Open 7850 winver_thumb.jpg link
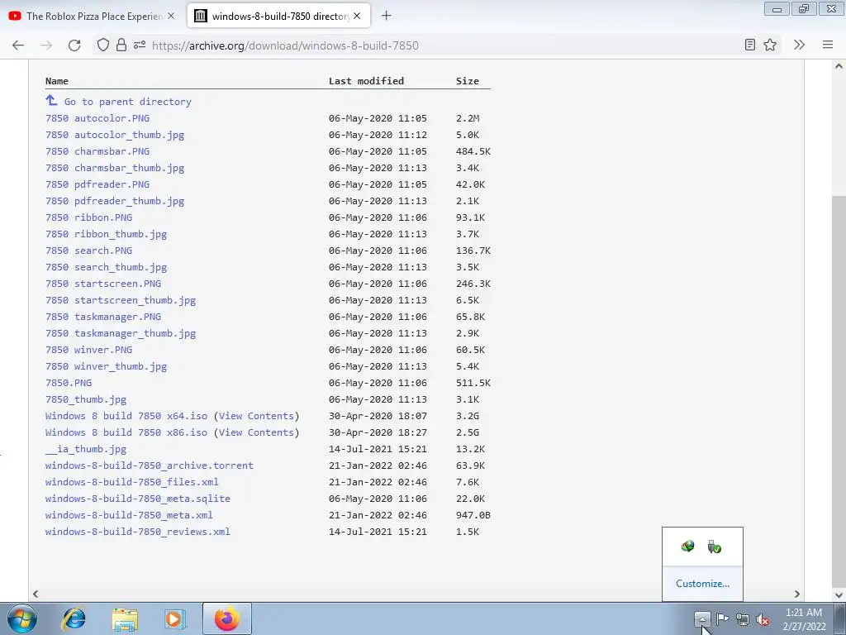 click(106, 366)
